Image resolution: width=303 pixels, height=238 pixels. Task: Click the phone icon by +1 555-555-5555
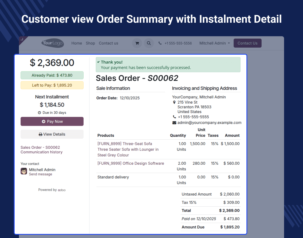(174, 117)
